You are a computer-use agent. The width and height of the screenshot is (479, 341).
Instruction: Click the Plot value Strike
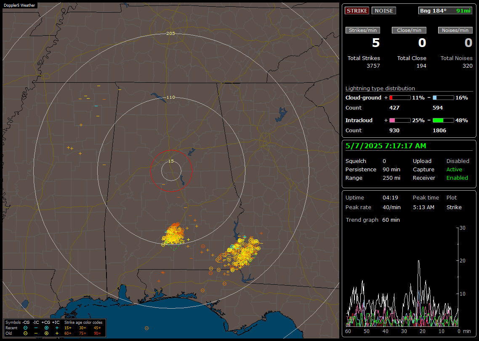pyautogui.click(x=454, y=207)
